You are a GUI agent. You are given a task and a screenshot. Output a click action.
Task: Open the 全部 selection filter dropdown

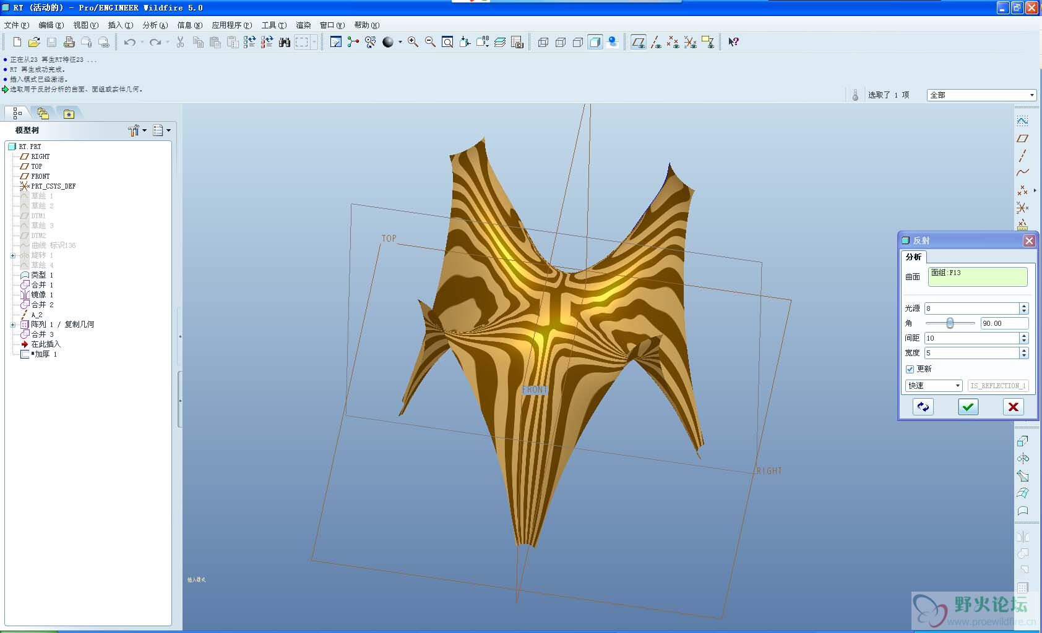981,95
